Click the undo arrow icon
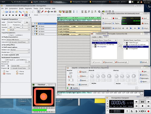This screenshot has height=114, width=151. coord(20,12)
